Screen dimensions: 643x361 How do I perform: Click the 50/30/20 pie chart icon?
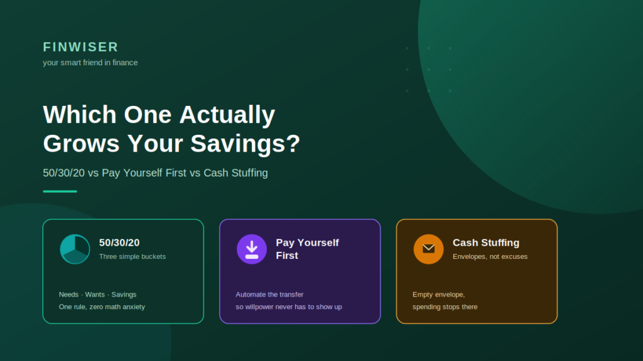(75, 249)
